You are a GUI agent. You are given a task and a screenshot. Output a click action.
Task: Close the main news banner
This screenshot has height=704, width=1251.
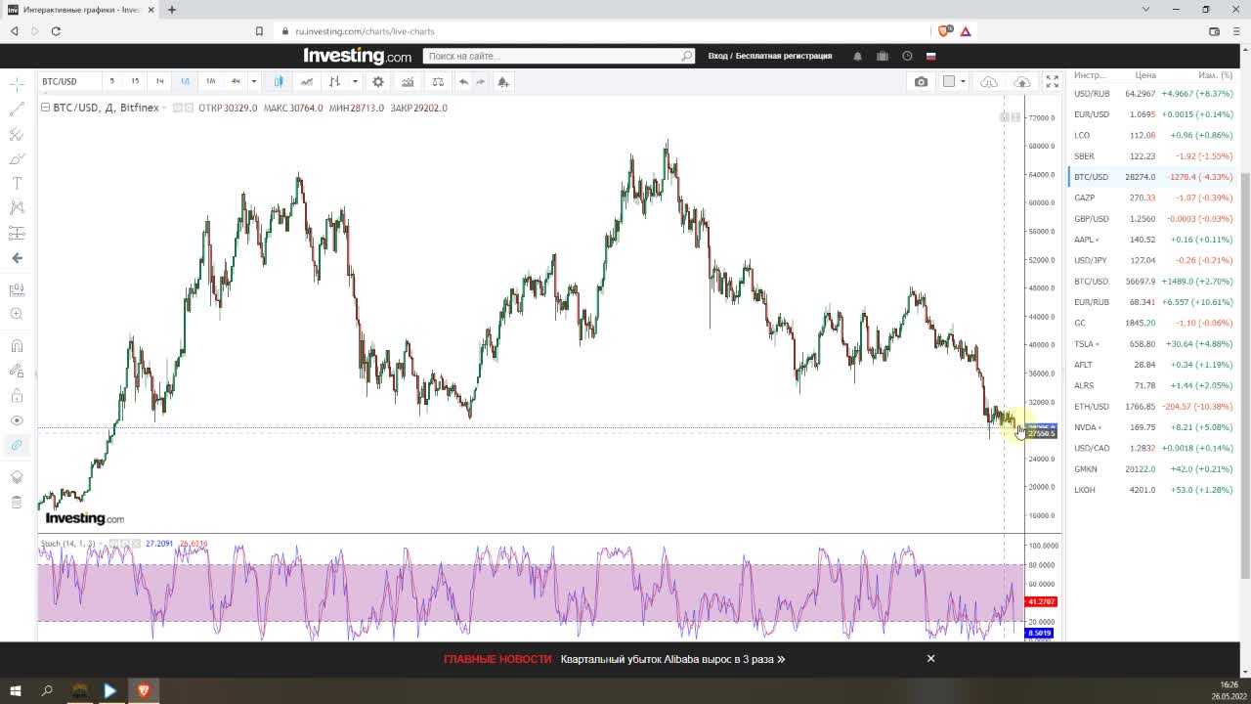coord(930,658)
